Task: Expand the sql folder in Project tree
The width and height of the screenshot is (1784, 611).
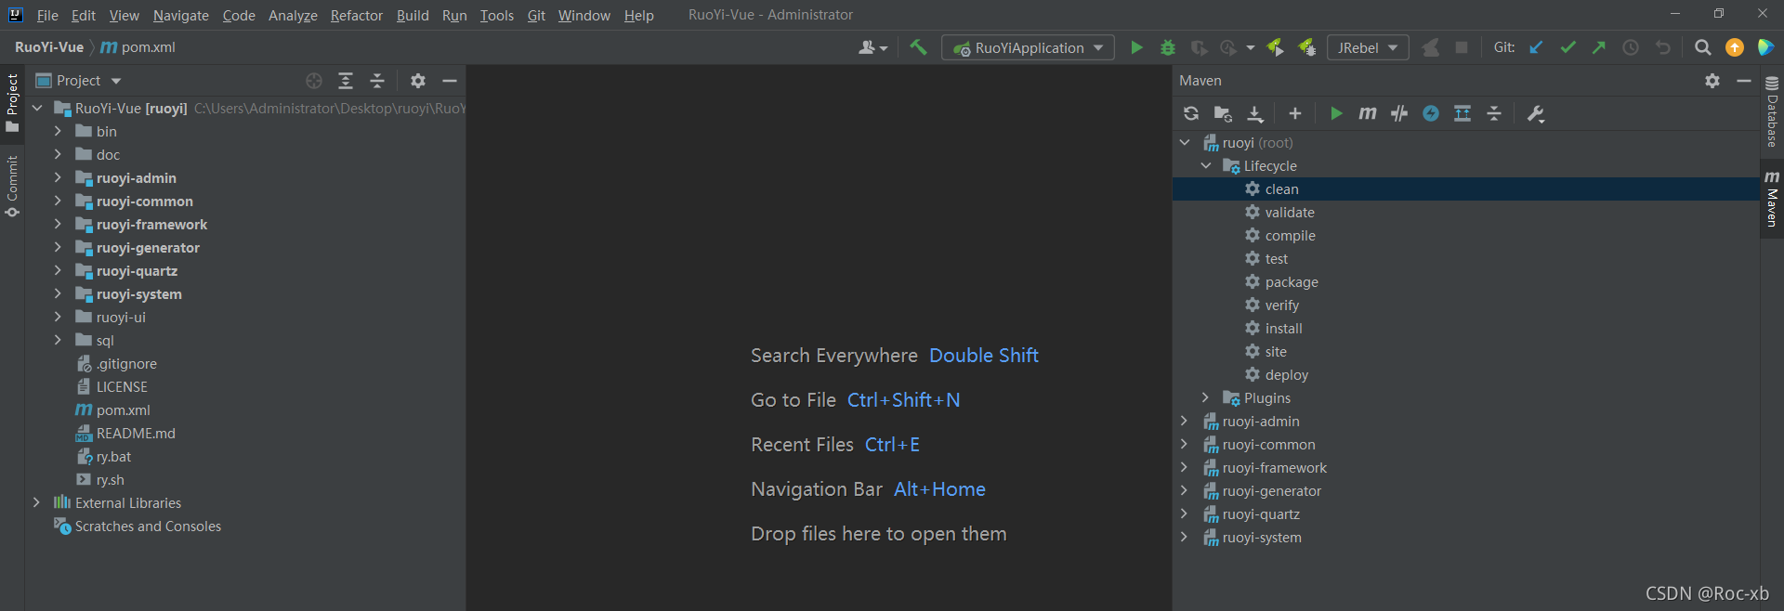Action: pyautogui.click(x=58, y=340)
